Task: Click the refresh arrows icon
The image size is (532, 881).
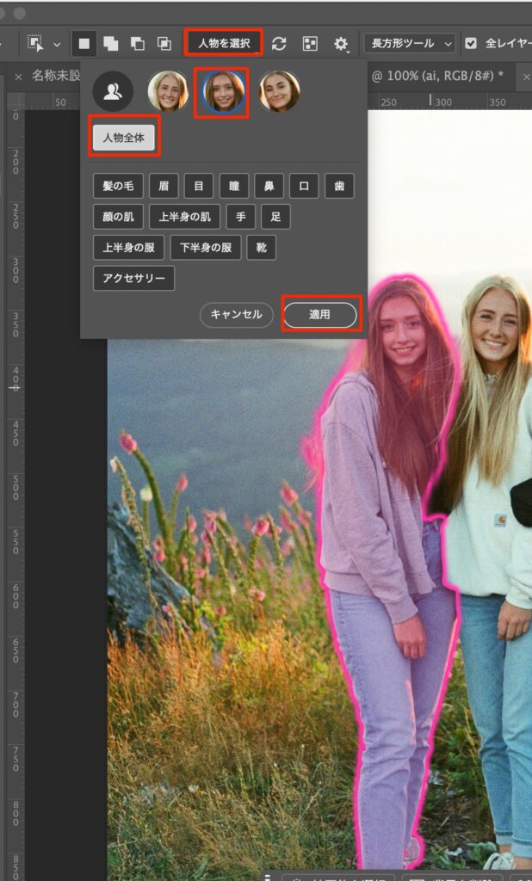Action: tap(279, 43)
